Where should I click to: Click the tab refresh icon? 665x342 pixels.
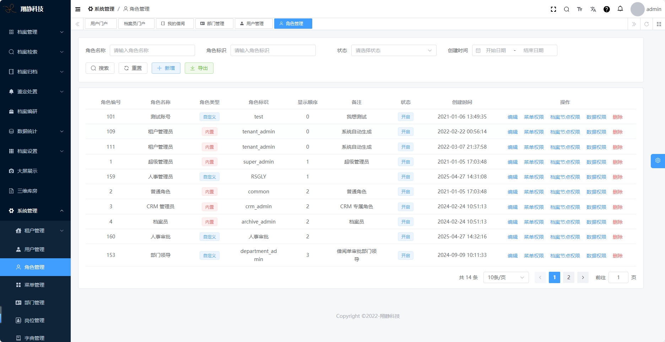647,24
